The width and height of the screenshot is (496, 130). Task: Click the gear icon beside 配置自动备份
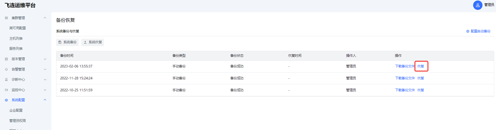pyautogui.click(x=468, y=31)
